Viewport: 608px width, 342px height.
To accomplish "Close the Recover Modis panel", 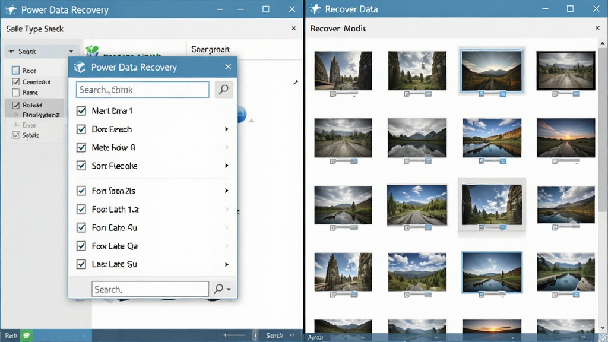I will 597,28.
